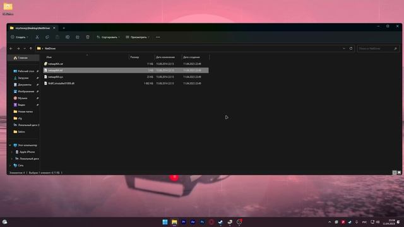Refresh the NetDriver folder view
The image size is (404, 227).
(351, 49)
